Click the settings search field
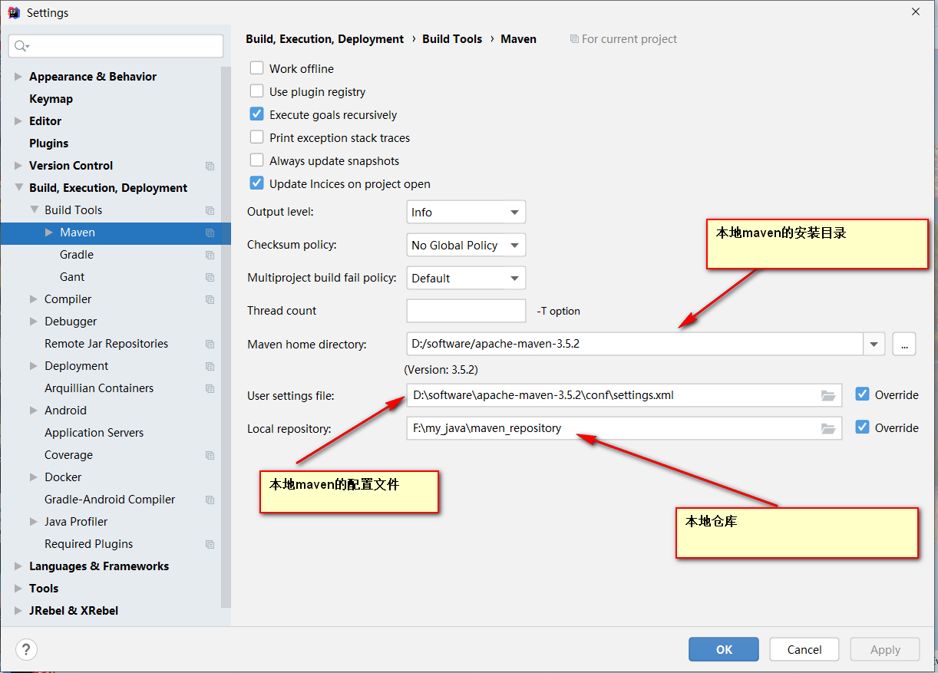 [x=116, y=46]
